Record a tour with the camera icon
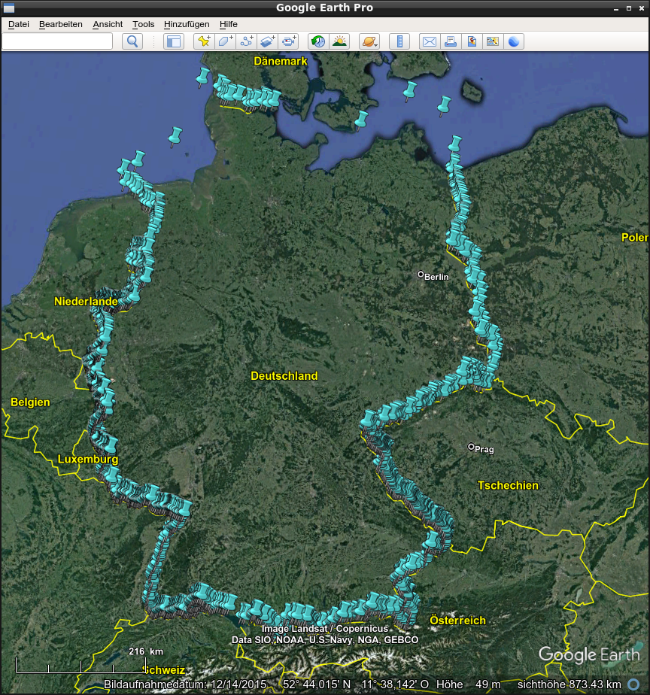The height and width of the screenshot is (695, 650). tap(289, 41)
